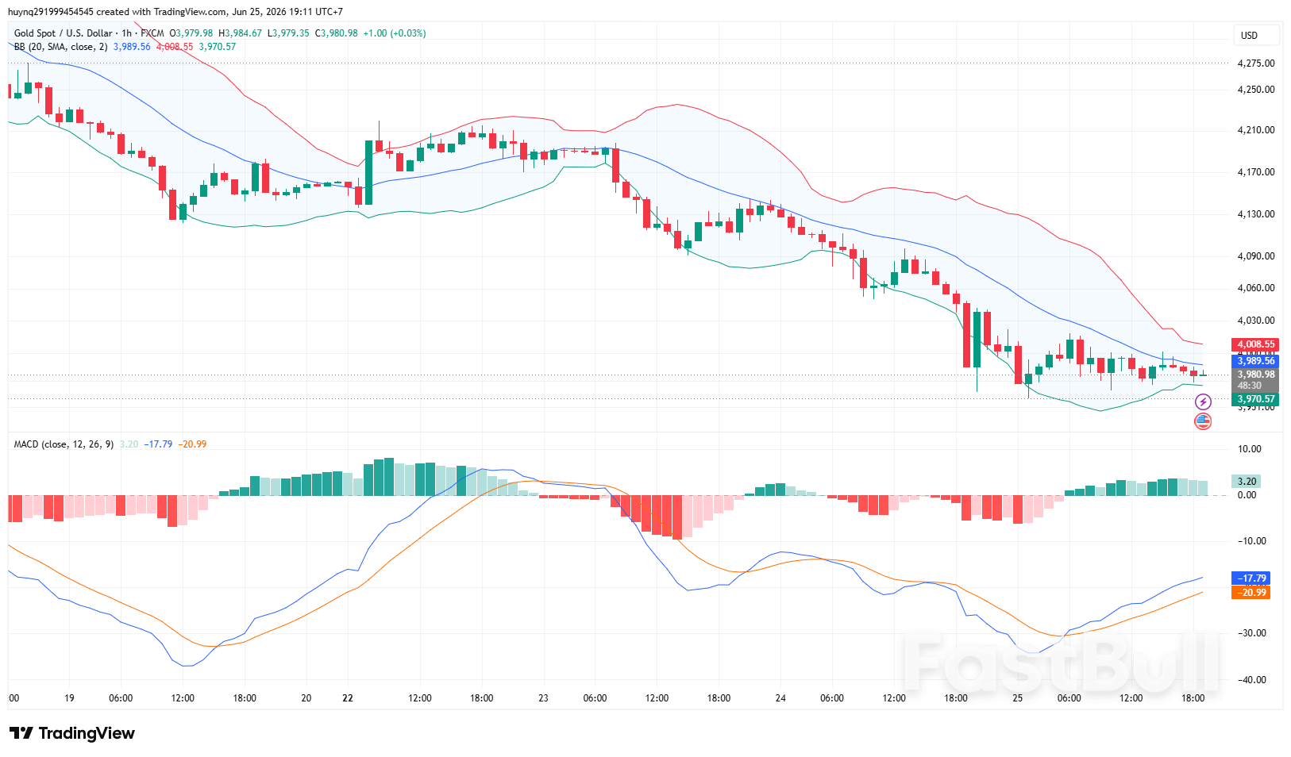Open the USD currency selector
Screen dimensions: 1291x757
pyautogui.click(x=1256, y=35)
